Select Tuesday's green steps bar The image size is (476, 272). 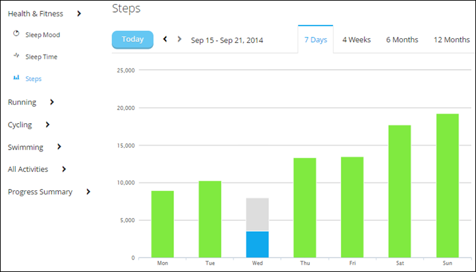(210, 219)
